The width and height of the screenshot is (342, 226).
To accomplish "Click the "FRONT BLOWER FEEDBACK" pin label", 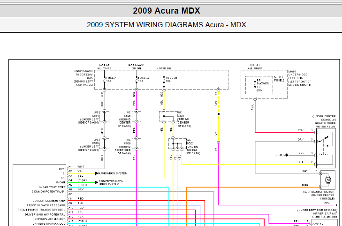I will point(46,205).
